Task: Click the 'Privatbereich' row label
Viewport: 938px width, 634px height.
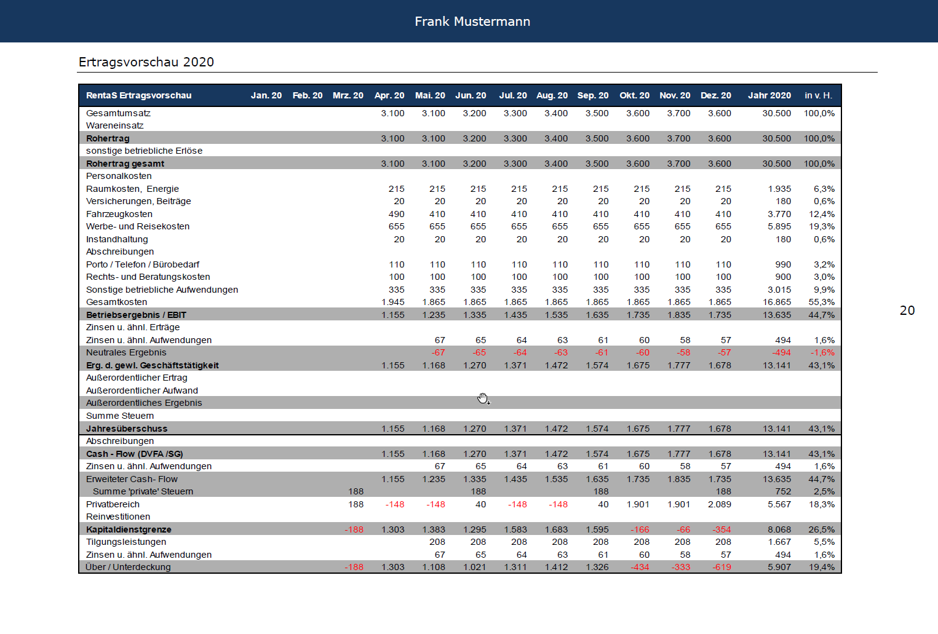Action: tap(113, 504)
